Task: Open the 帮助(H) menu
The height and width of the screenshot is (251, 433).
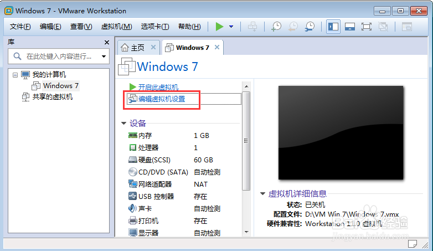Action: pyautogui.click(x=189, y=27)
